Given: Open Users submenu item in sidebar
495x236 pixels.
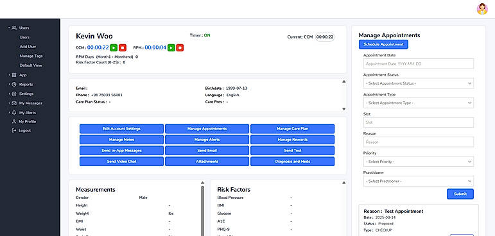Looking at the screenshot, I should [24, 37].
